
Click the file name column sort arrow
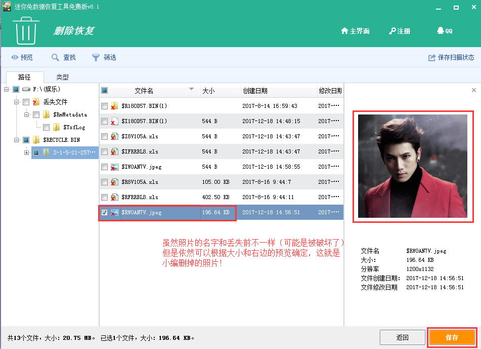point(191,89)
